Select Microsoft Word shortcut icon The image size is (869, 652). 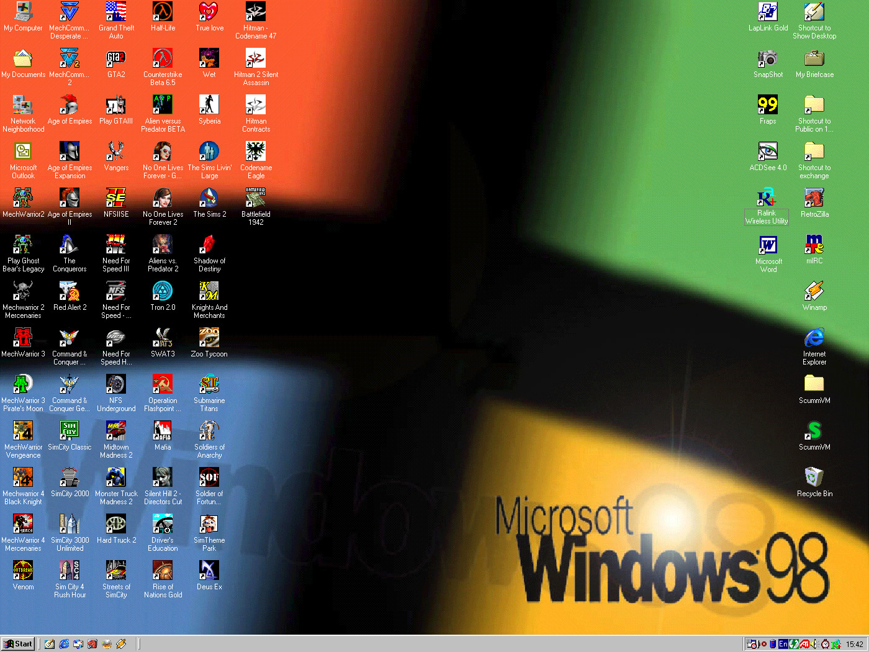tap(768, 253)
